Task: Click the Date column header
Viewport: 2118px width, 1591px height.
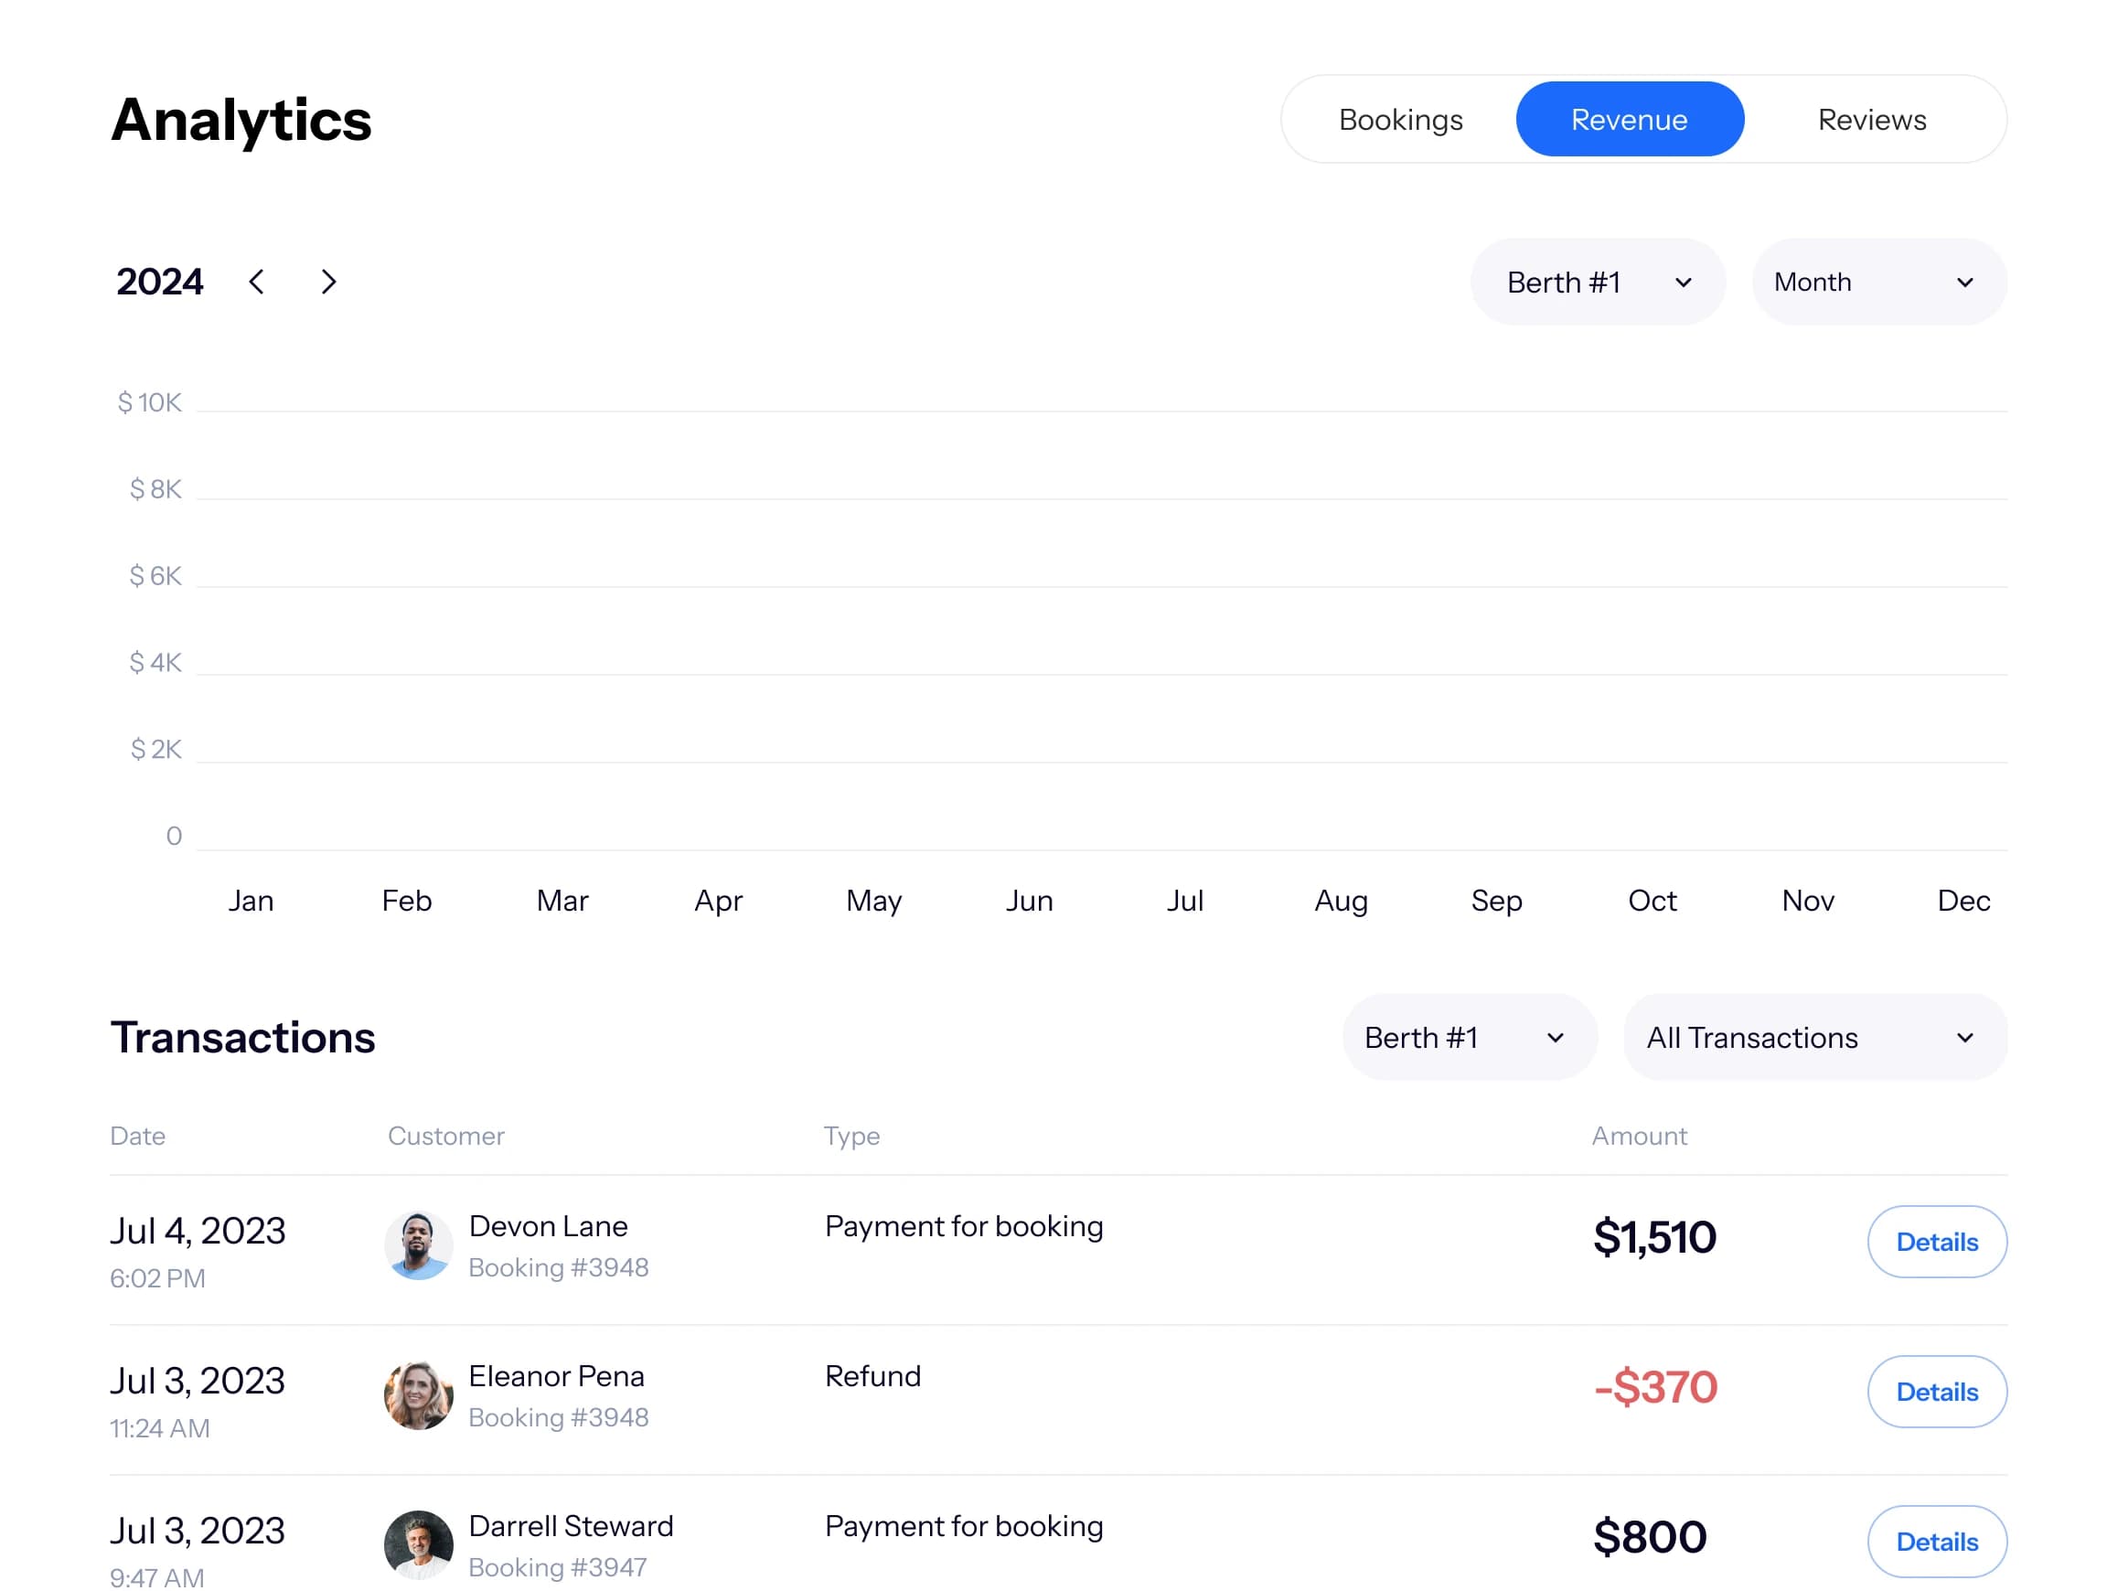Action: click(x=138, y=1137)
